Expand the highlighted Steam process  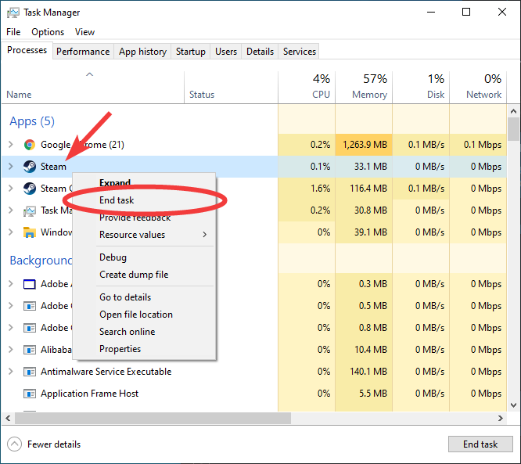click(11, 167)
